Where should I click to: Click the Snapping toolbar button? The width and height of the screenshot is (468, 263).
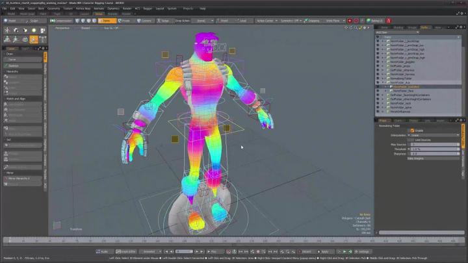[x=312, y=21]
